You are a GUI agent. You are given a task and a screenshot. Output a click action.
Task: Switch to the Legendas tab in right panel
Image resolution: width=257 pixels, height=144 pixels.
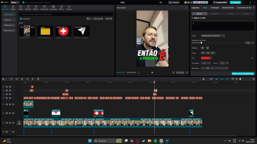tap(195, 7)
